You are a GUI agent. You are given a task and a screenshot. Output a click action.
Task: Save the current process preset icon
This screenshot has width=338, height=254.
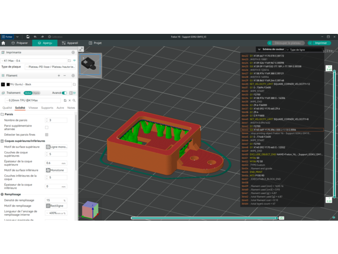point(65,101)
